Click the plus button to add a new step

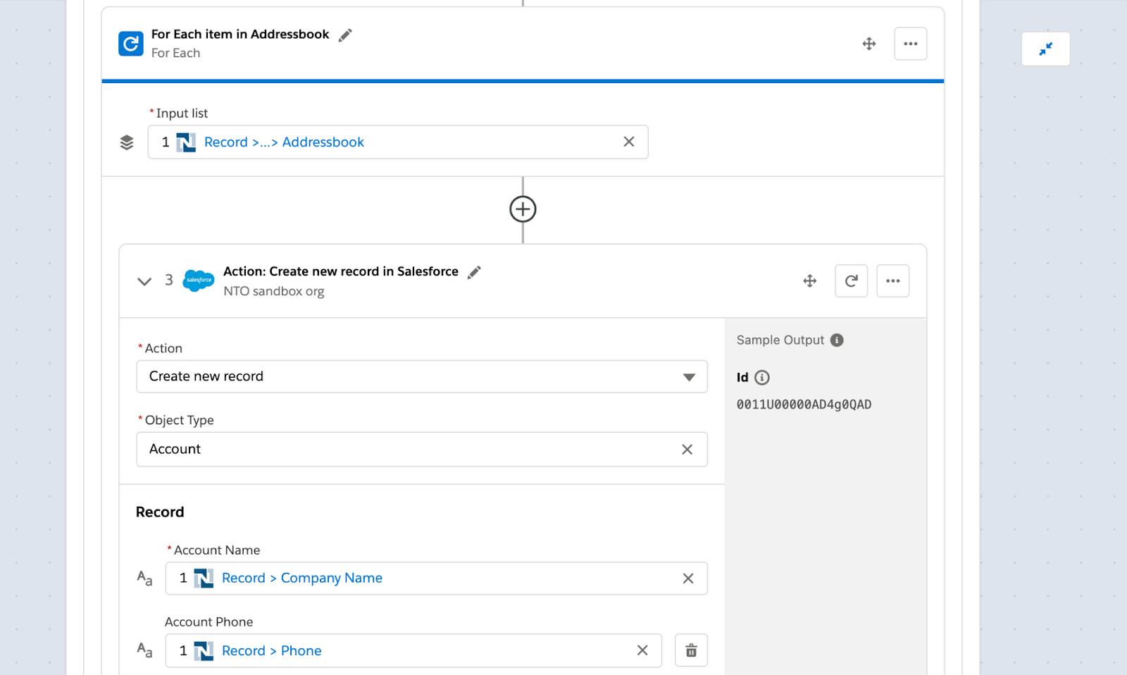click(x=522, y=209)
